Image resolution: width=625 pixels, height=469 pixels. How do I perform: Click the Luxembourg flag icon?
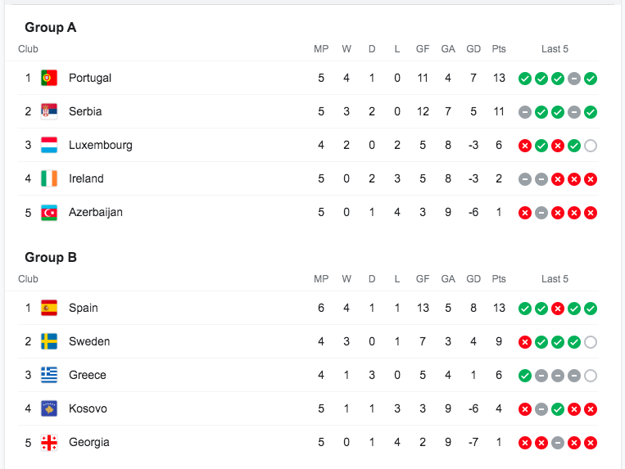[x=49, y=145]
